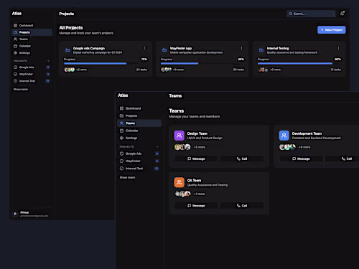
Task: Click QA Team member avatars
Action: tap(182, 194)
